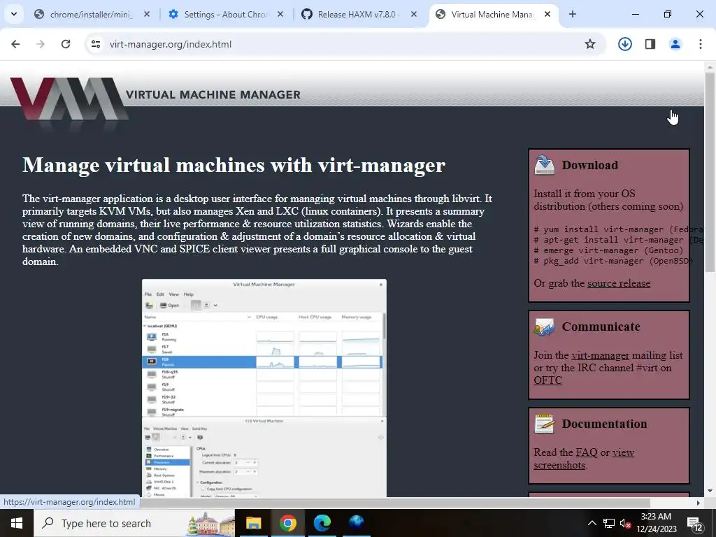View site information icon in address bar
Screen dimensions: 716x537
95,44
